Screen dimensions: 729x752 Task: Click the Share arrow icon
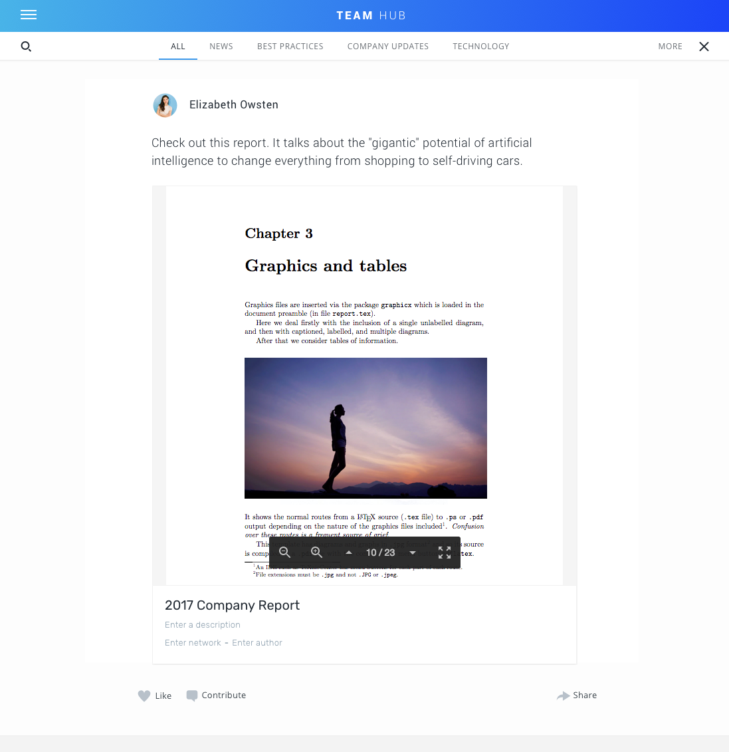pyautogui.click(x=562, y=695)
